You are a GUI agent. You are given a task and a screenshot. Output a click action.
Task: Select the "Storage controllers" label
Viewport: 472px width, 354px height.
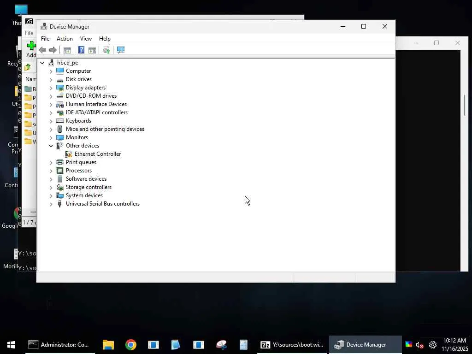(89, 187)
